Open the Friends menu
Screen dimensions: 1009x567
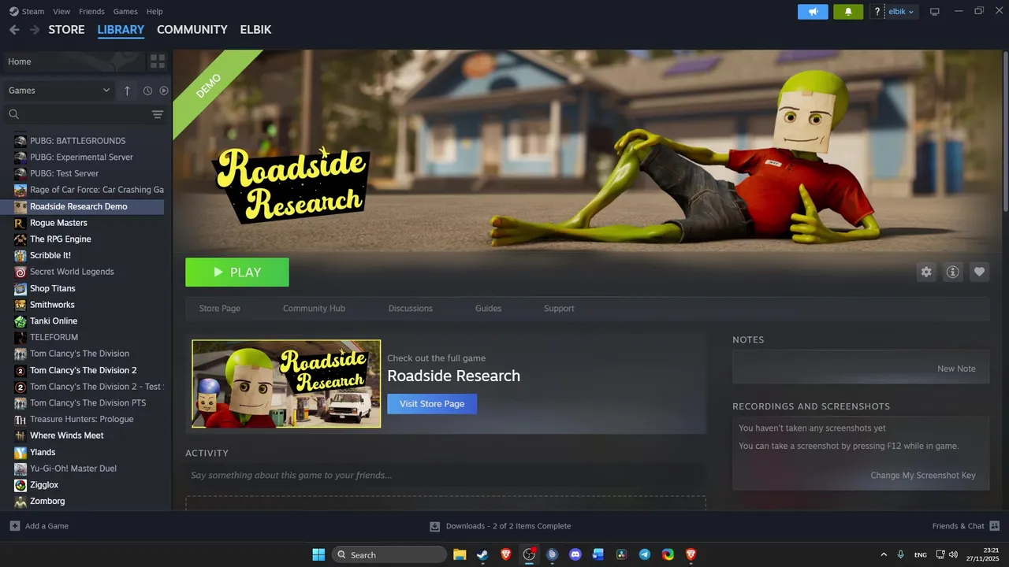coord(91,12)
